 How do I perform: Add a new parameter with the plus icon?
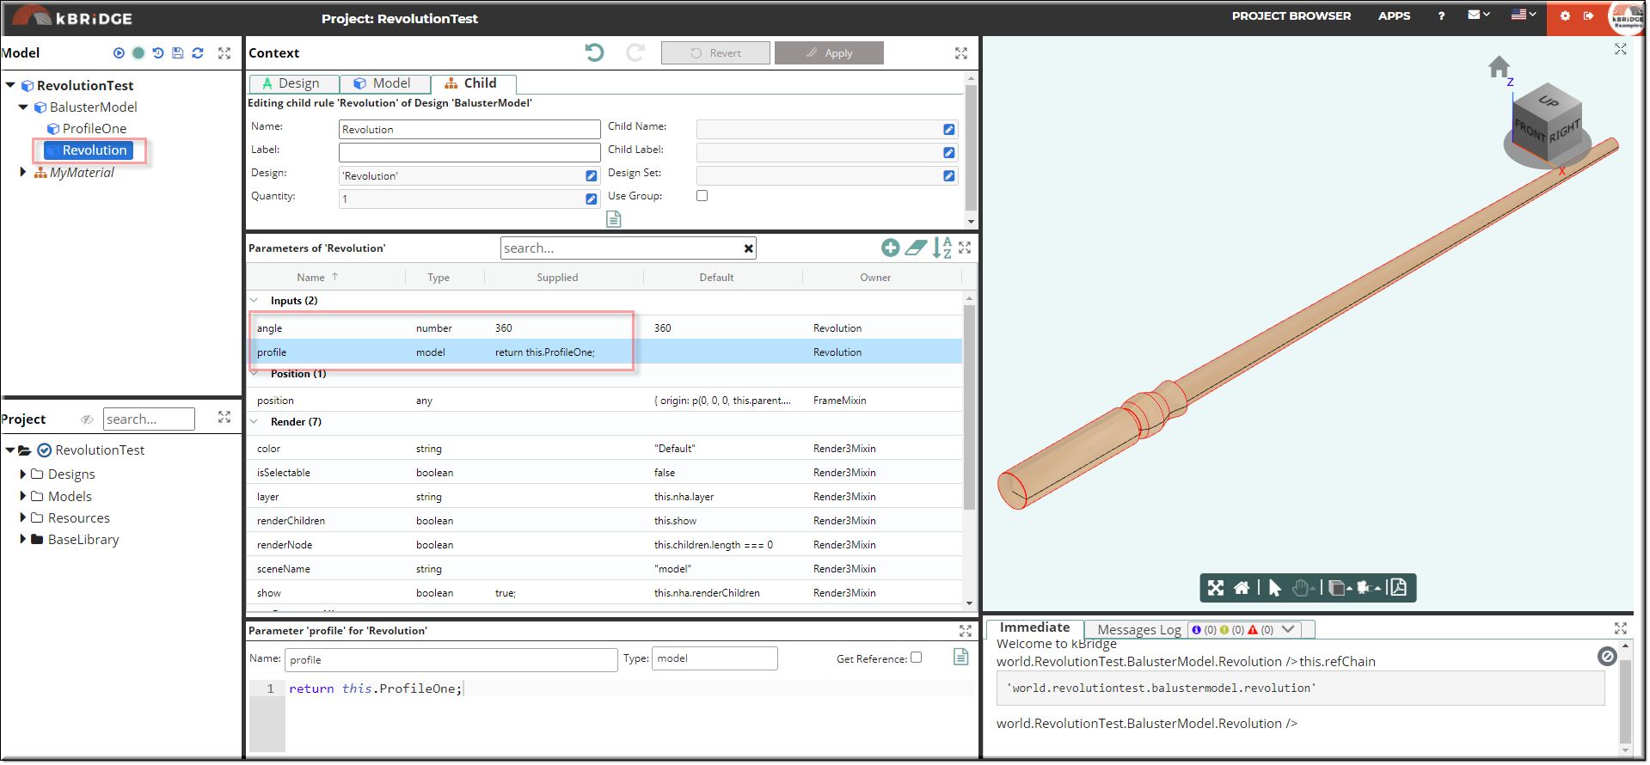pos(891,248)
